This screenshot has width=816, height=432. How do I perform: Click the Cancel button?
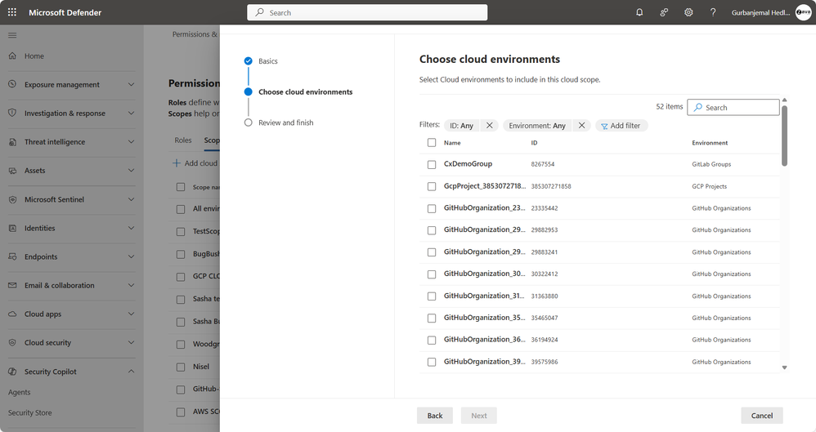(x=762, y=416)
